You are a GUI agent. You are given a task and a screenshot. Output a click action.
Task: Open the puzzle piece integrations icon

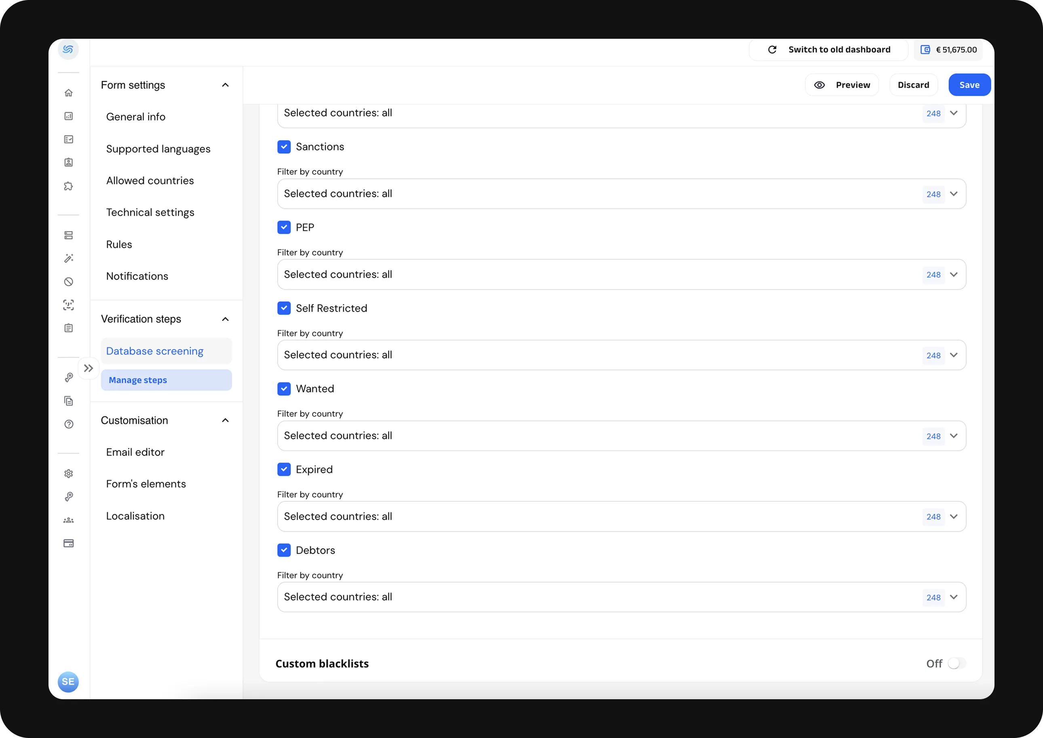point(69,186)
